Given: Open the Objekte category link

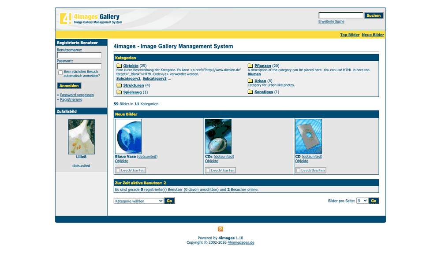Looking at the screenshot, I should (x=131, y=66).
